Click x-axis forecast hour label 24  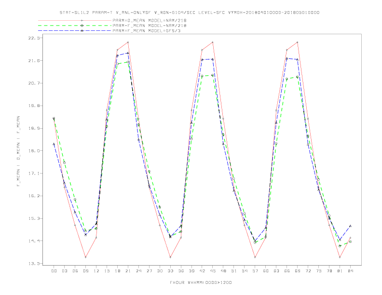coord(138,271)
